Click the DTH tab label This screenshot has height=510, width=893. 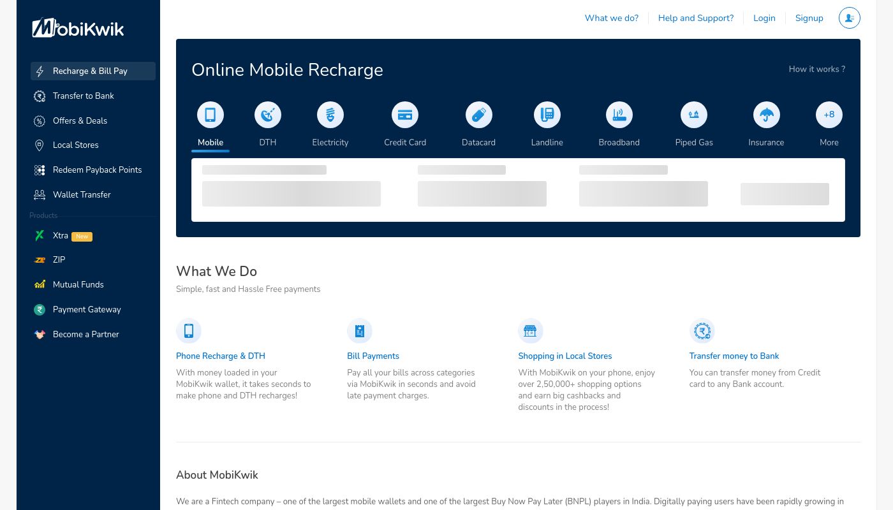point(268,143)
